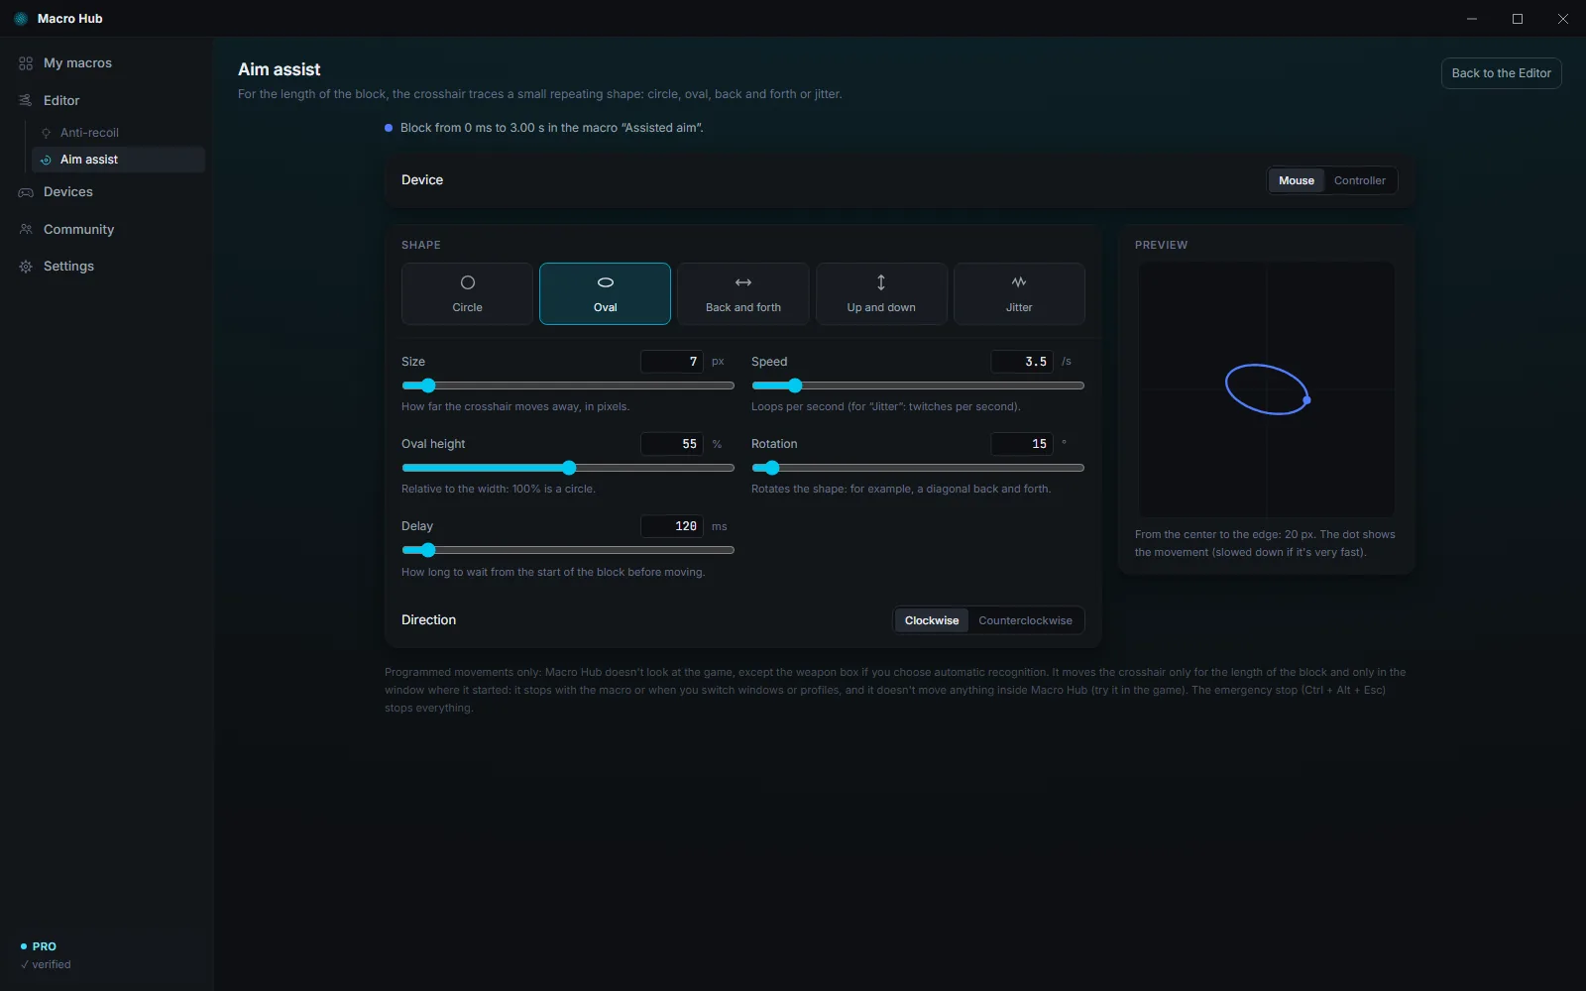Go to Devices page

click(107, 192)
